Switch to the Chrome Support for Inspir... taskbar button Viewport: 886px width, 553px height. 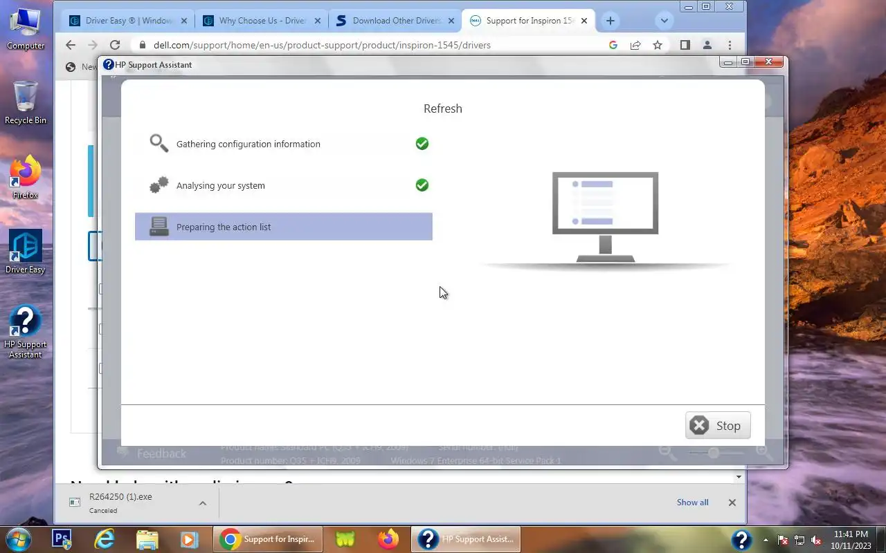[268, 539]
